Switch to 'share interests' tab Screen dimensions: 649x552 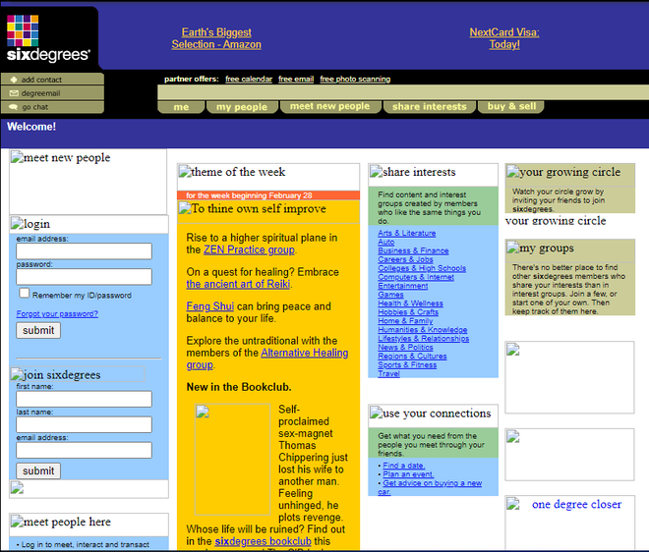coord(429,107)
